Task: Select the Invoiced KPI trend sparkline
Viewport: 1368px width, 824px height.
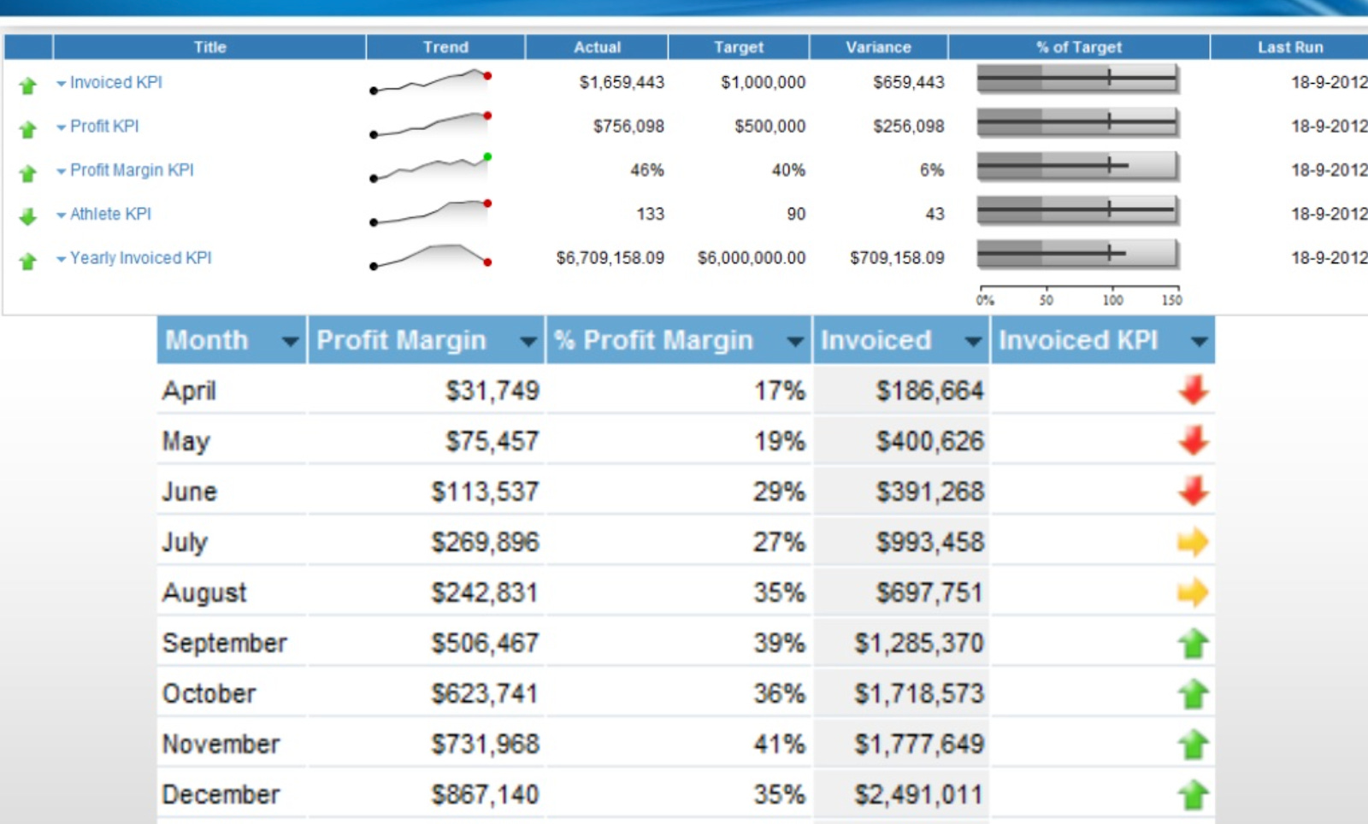Action: [x=432, y=83]
